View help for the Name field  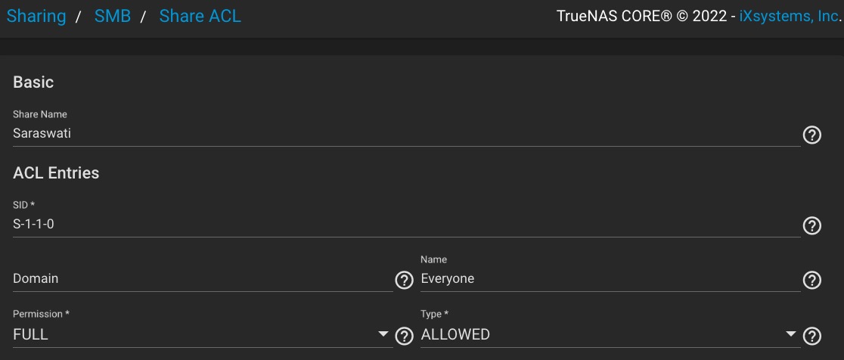click(x=811, y=280)
